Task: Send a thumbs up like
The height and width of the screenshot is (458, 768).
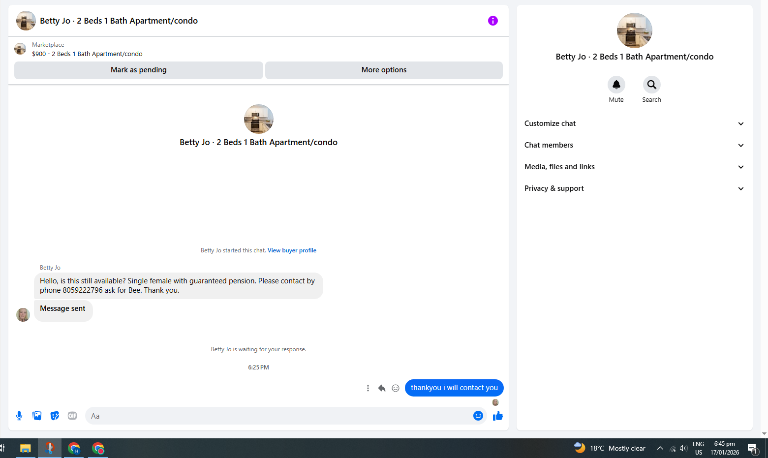Action: click(x=498, y=416)
